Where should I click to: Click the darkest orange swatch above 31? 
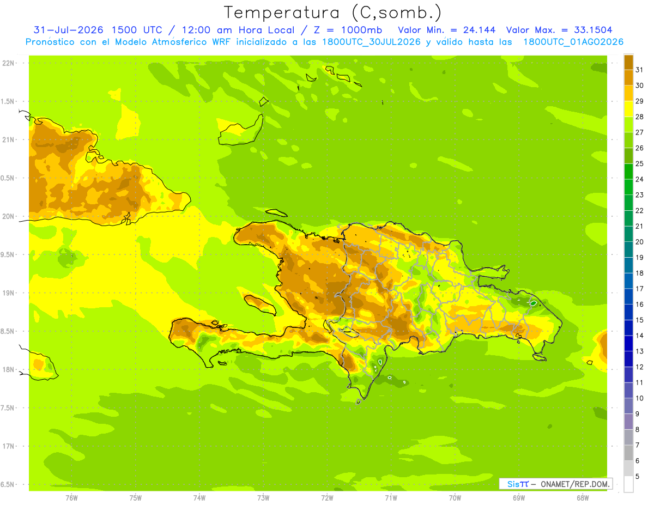point(628,62)
